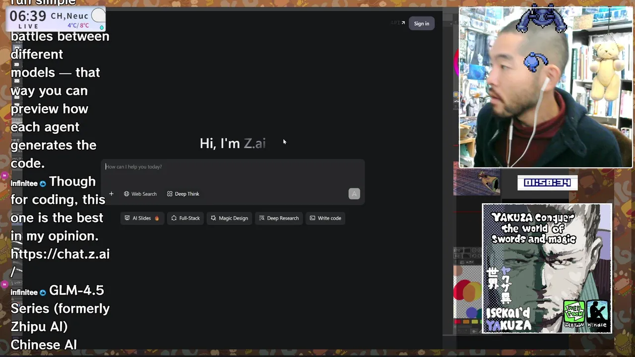Click the first infinitee username in chat
This screenshot has width=635, height=357.
[24, 183]
